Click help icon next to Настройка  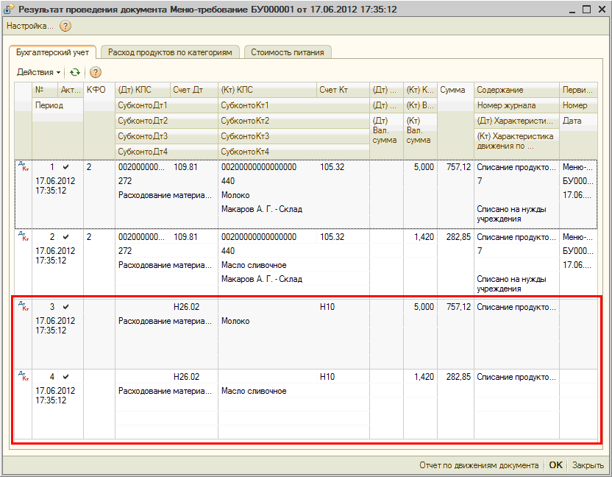pos(65,26)
